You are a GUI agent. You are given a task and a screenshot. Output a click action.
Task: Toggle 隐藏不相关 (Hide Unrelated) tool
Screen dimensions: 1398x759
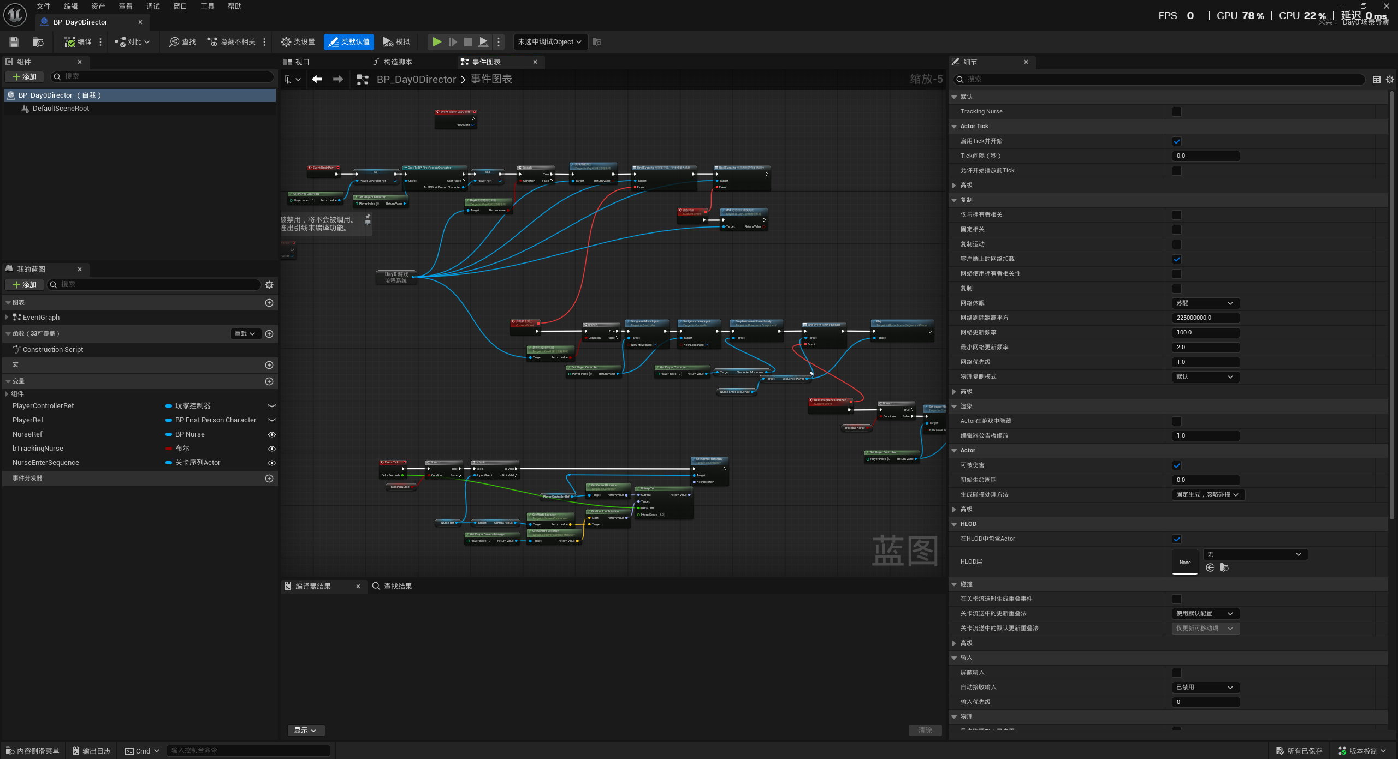(231, 42)
